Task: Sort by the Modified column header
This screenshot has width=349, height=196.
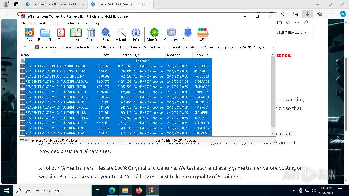Action: 179,55
